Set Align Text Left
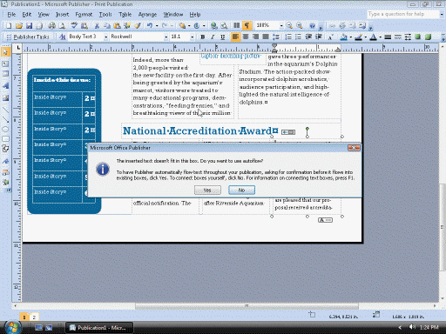Viewport: 446px width, 334px height. [236, 37]
